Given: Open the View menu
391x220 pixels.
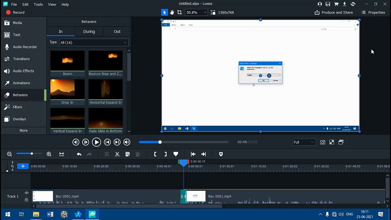Looking at the screenshot, I should click(52, 4).
